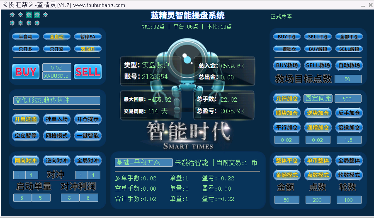
Task: Select 只开多 long-only mode
Action: pyautogui.click(x=26, y=49)
